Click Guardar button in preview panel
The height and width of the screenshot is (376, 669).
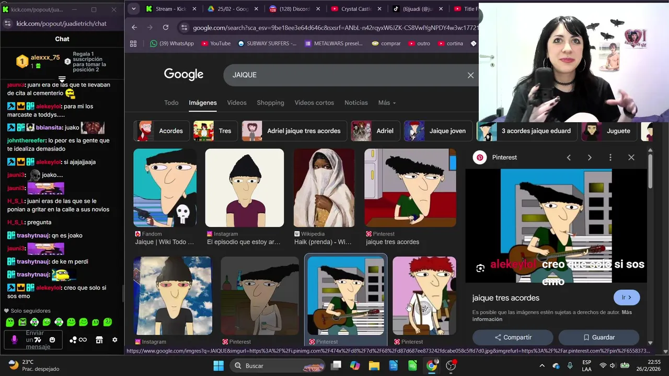coord(599,337)
